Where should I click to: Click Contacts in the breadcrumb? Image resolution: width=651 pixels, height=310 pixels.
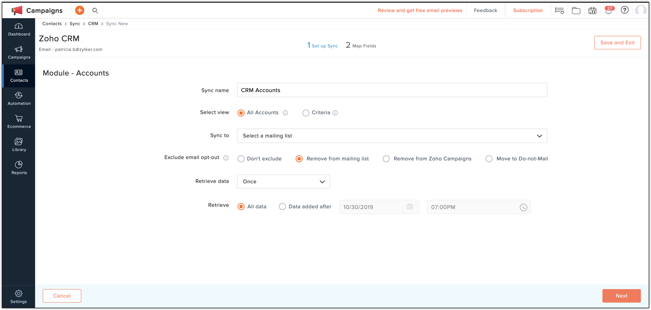(52, 23)
